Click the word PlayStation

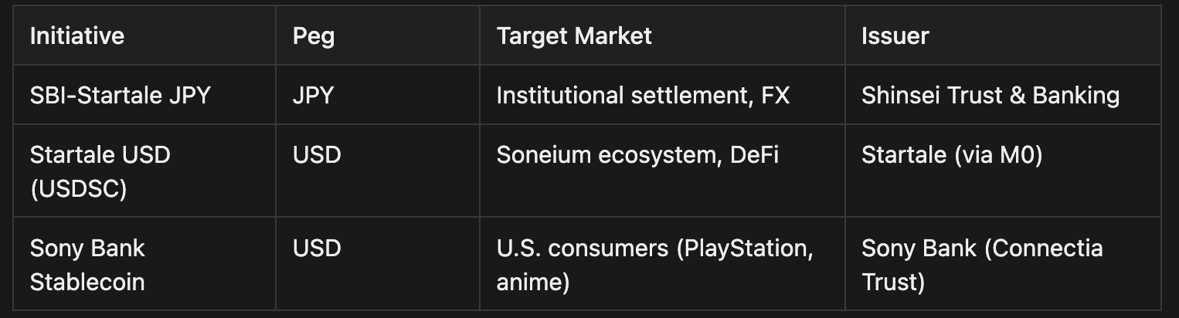(x=744, y=248)
